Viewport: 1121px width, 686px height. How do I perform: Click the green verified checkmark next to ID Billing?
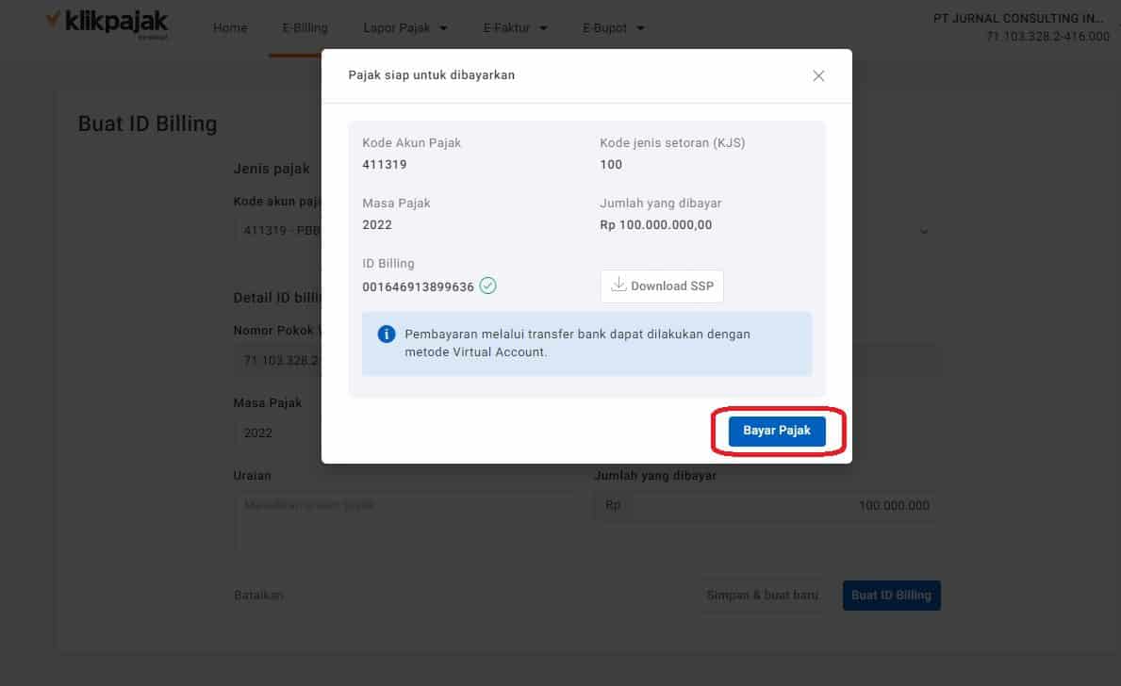487,286
